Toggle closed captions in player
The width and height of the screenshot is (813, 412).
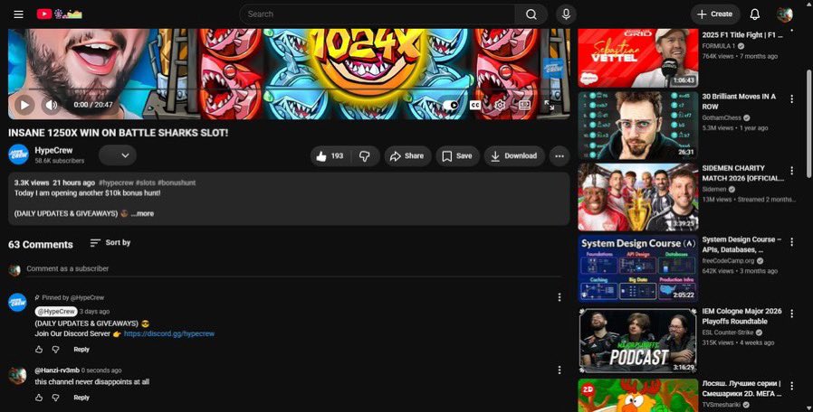point(475,105)
